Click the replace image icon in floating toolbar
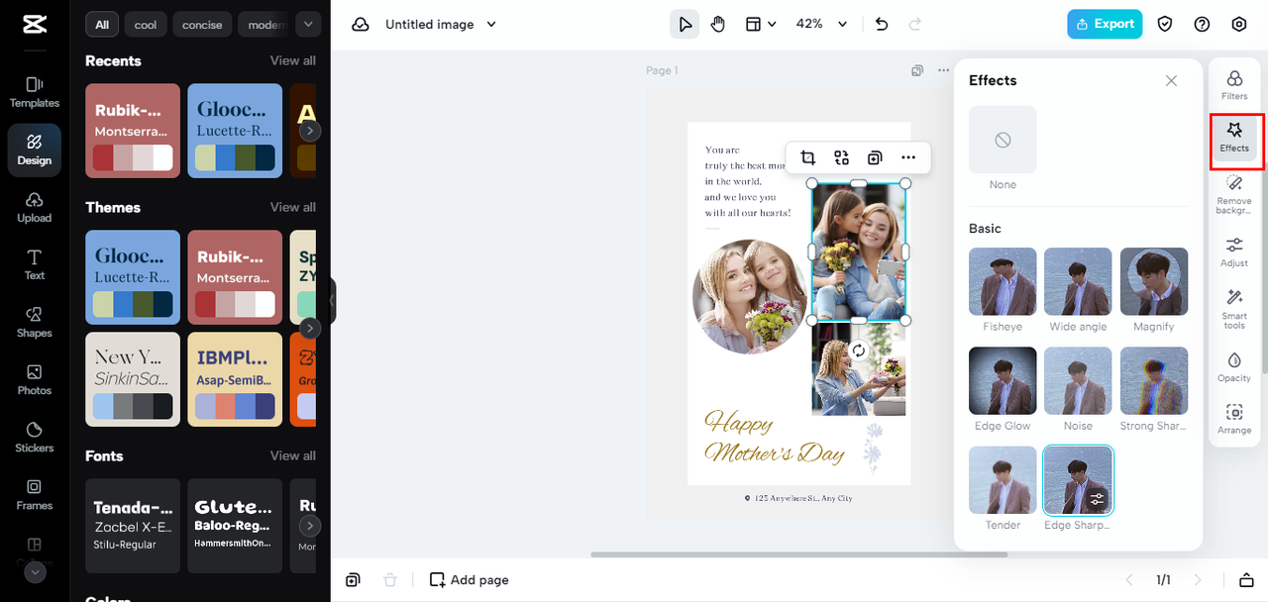Screen dimensions: 1268x602 pos(841,157)
